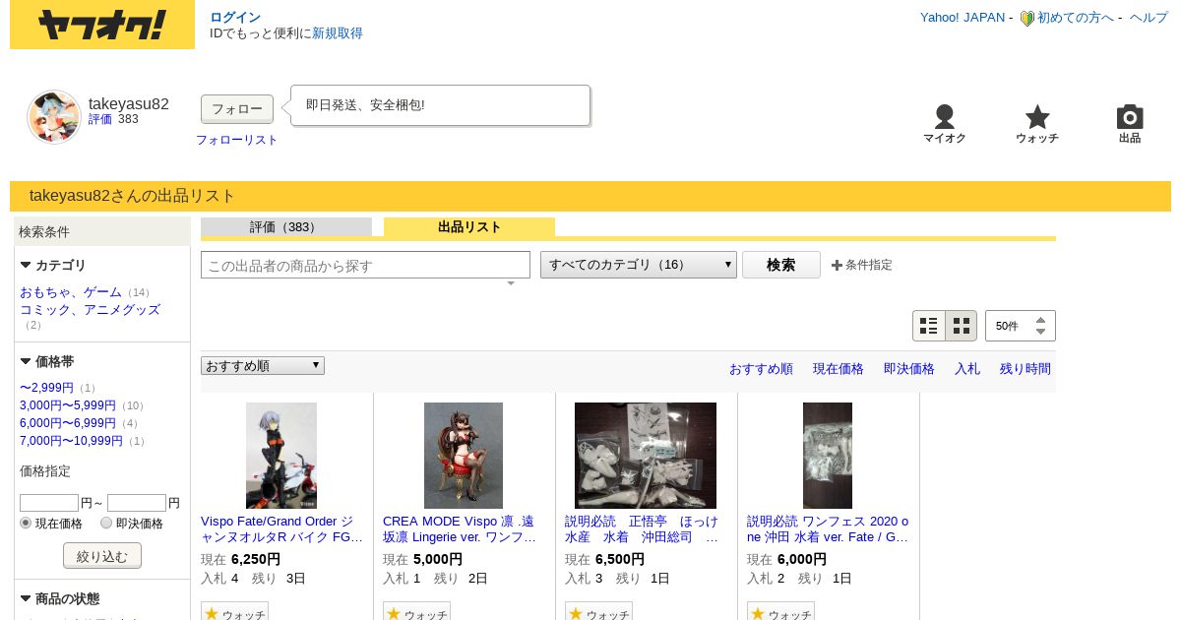This screenshot has width=1181, height=620.
Task: Watch the ワンフェス 2020 item
Action: [x=780, y=614]
